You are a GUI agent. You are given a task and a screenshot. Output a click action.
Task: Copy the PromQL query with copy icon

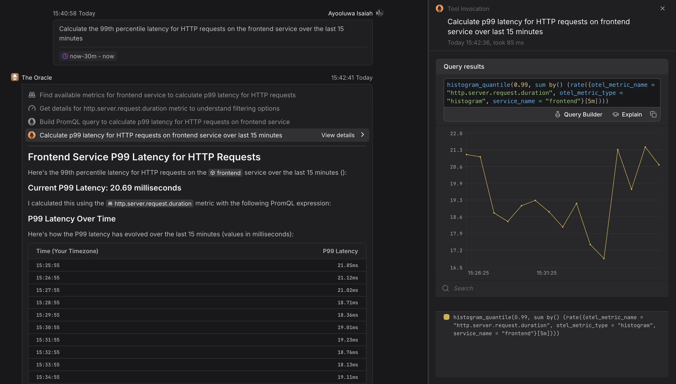click(653, 114)
